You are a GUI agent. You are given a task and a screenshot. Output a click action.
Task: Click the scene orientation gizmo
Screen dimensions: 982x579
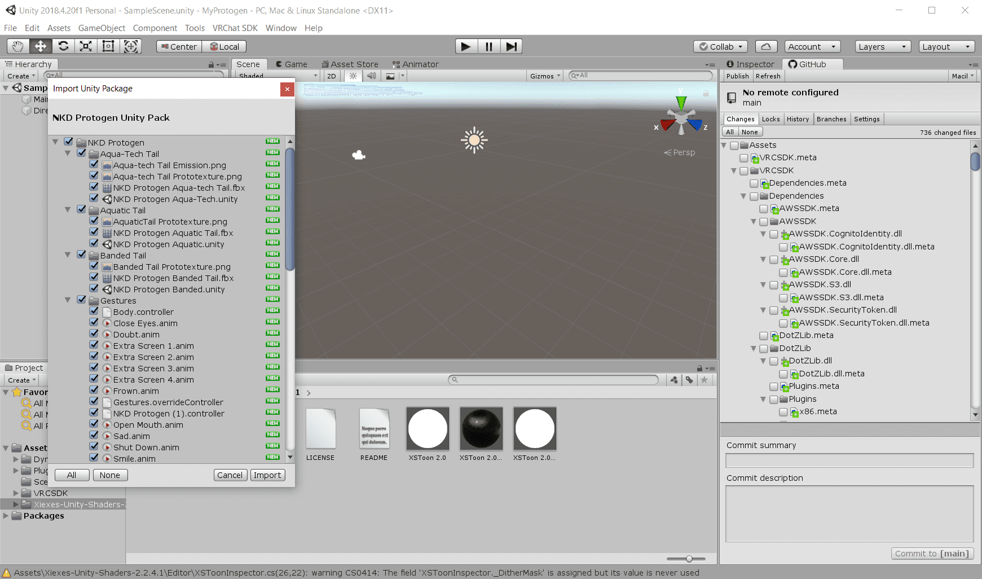click(x=681, y=117)
